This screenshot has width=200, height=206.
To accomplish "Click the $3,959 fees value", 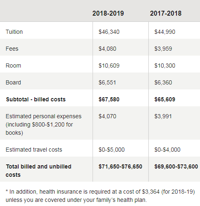I will [163, 49].
